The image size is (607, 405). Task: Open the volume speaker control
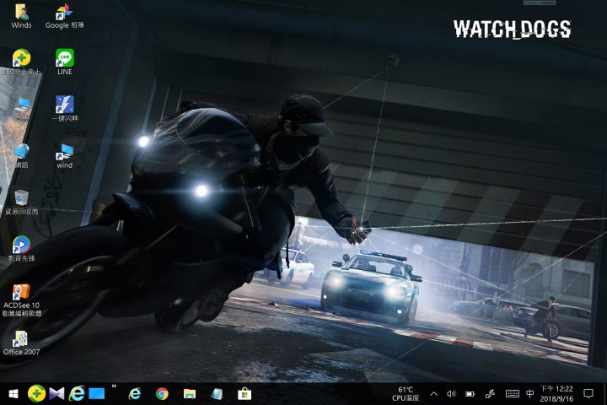coord(451,394)
